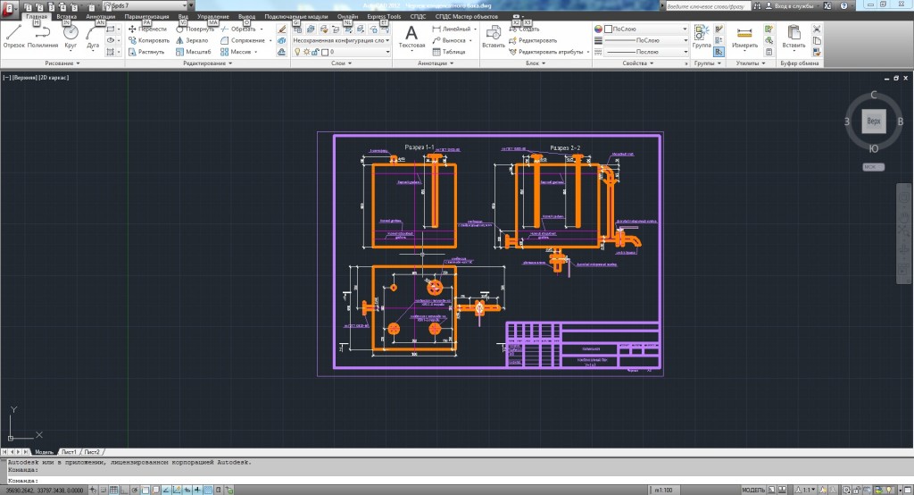914x495 pixels.
Task: Click the help question mark button
Action: click(843, 6)
